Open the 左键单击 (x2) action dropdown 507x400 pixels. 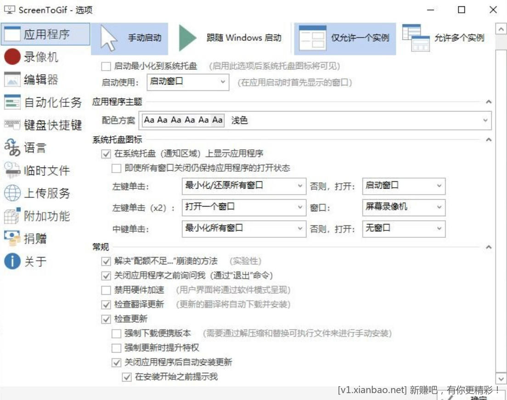tap(244, 207)
